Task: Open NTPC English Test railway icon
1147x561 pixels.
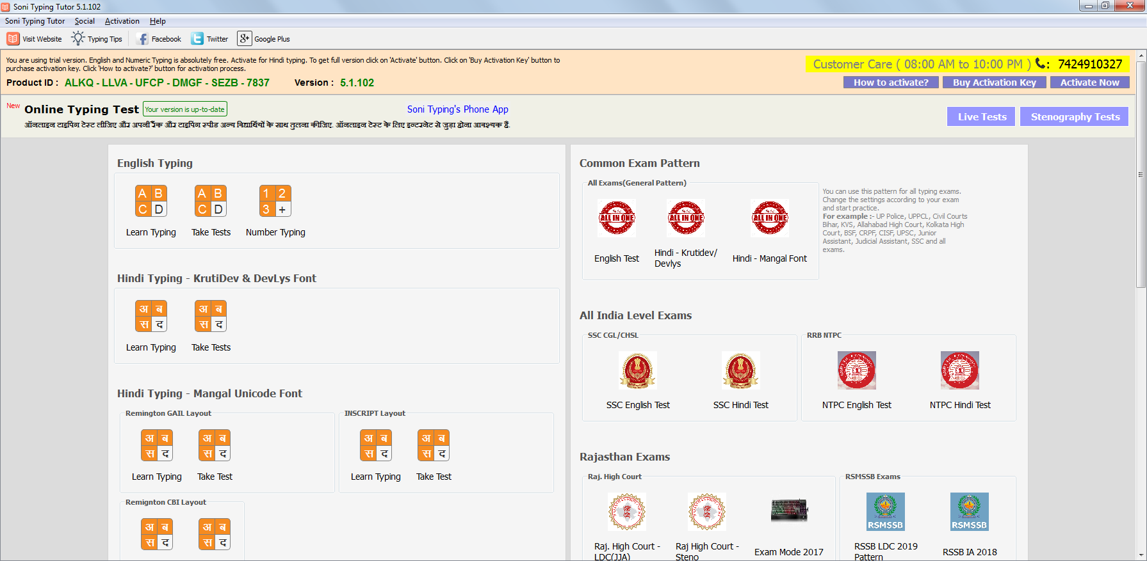Action: click(x=857, y=370)
